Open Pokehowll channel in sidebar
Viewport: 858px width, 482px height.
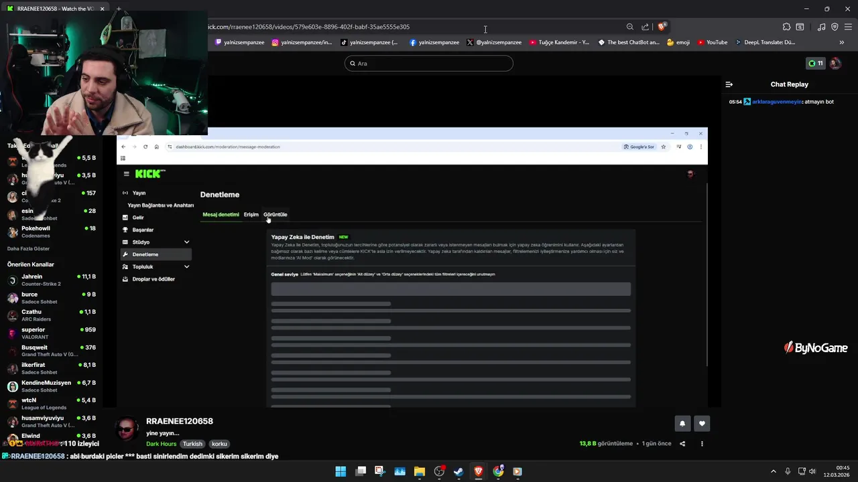[52, 232]
